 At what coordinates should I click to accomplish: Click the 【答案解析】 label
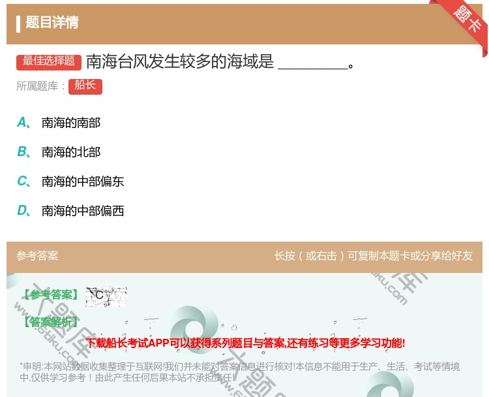pyautogui.click(x=51, y=322)
